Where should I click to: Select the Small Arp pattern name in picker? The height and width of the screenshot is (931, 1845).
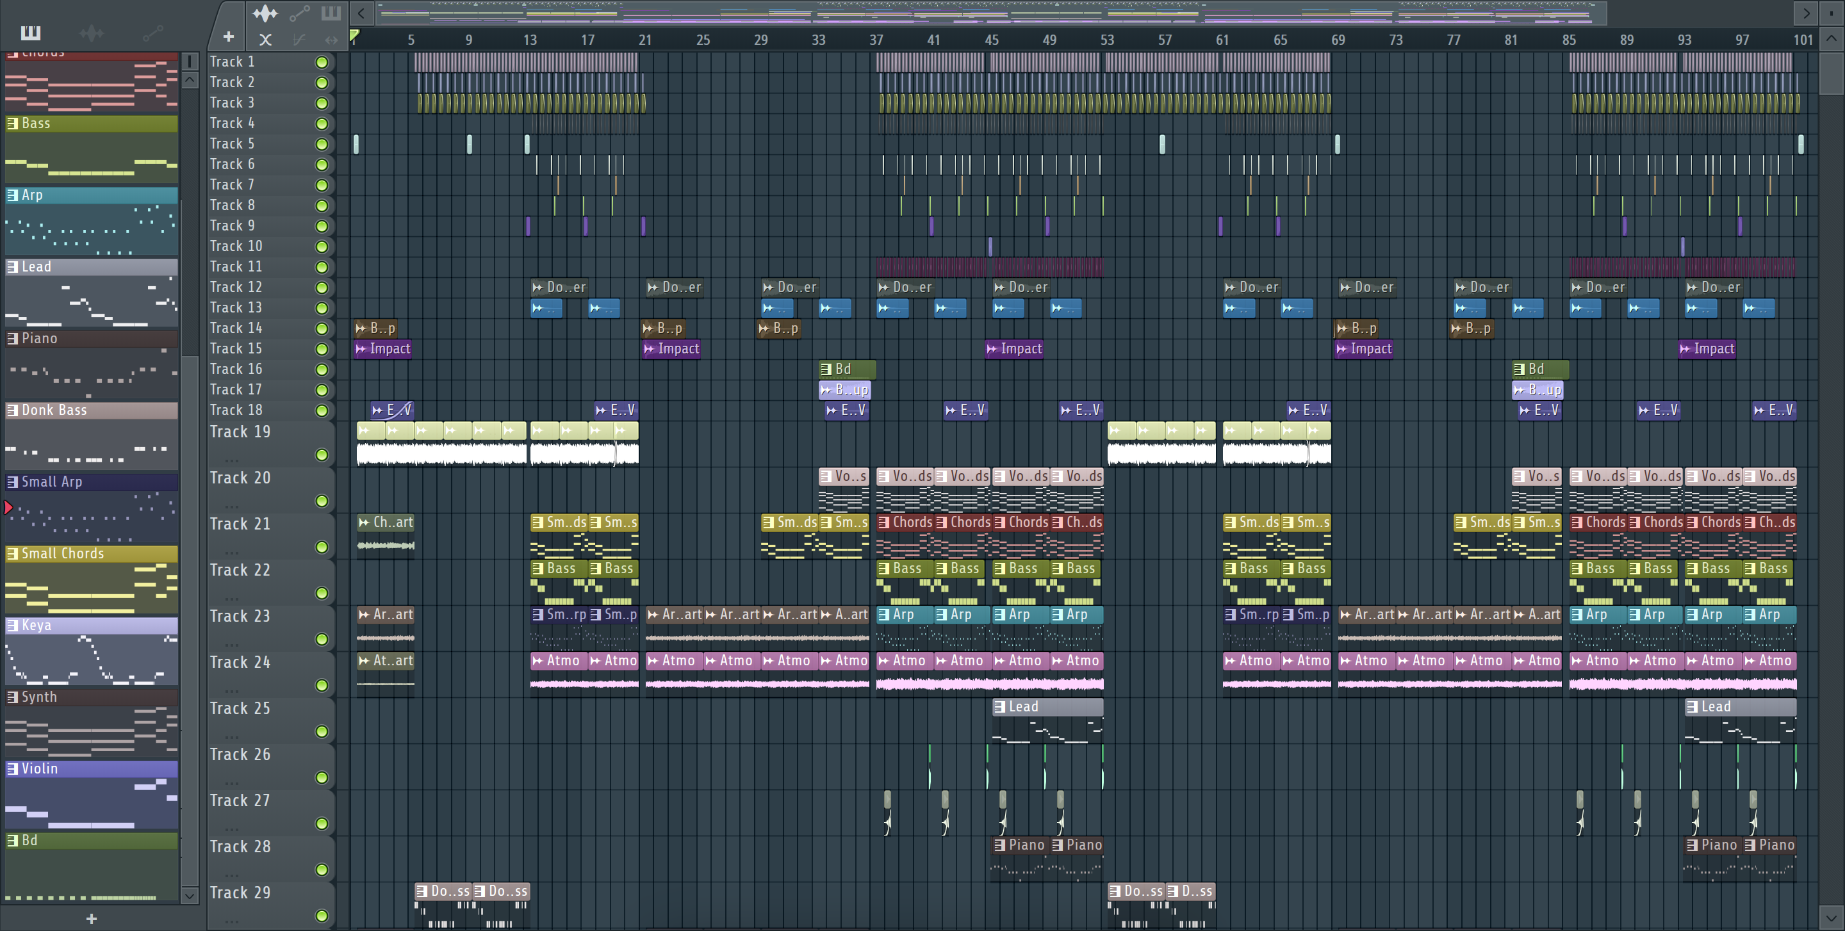51,482
